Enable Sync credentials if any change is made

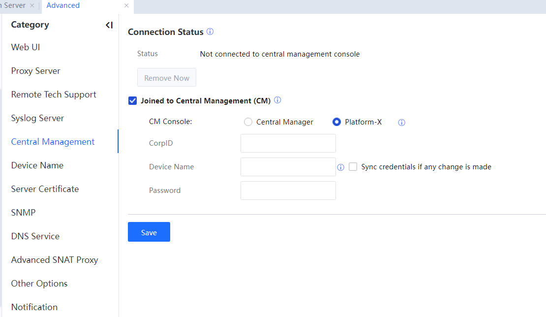click(353, 167)
